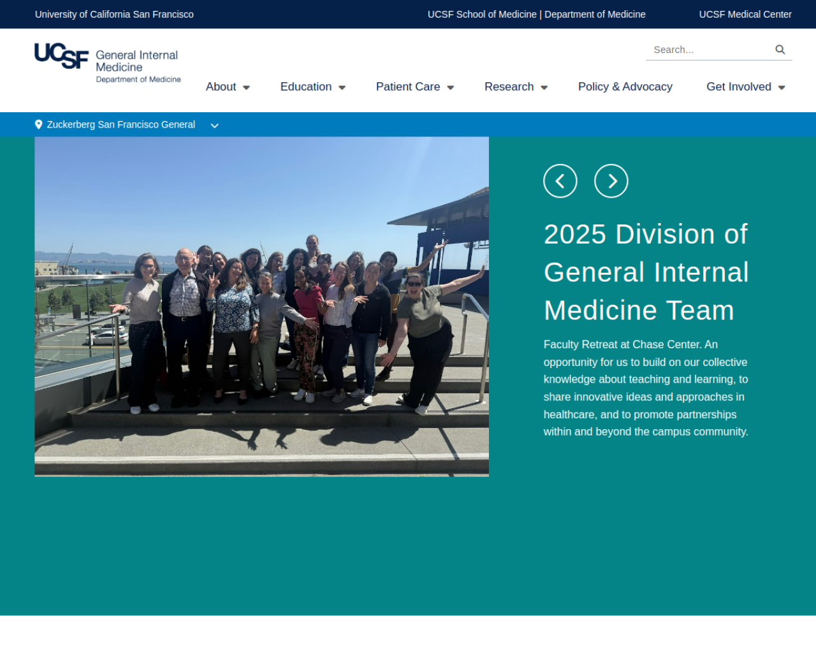Select the Research menu item

[x=509, y=87]
